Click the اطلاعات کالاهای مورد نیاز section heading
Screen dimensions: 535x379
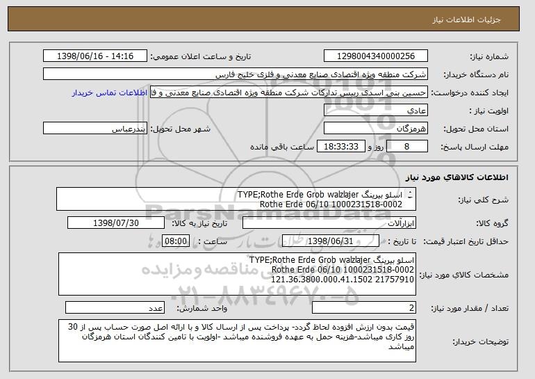tap(457, 177)
